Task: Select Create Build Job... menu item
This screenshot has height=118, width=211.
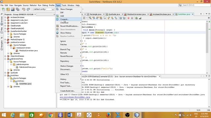Action: 69,91
